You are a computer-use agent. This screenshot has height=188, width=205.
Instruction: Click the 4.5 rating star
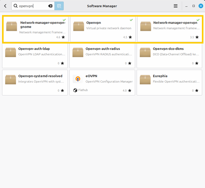[x=130, y=37]
